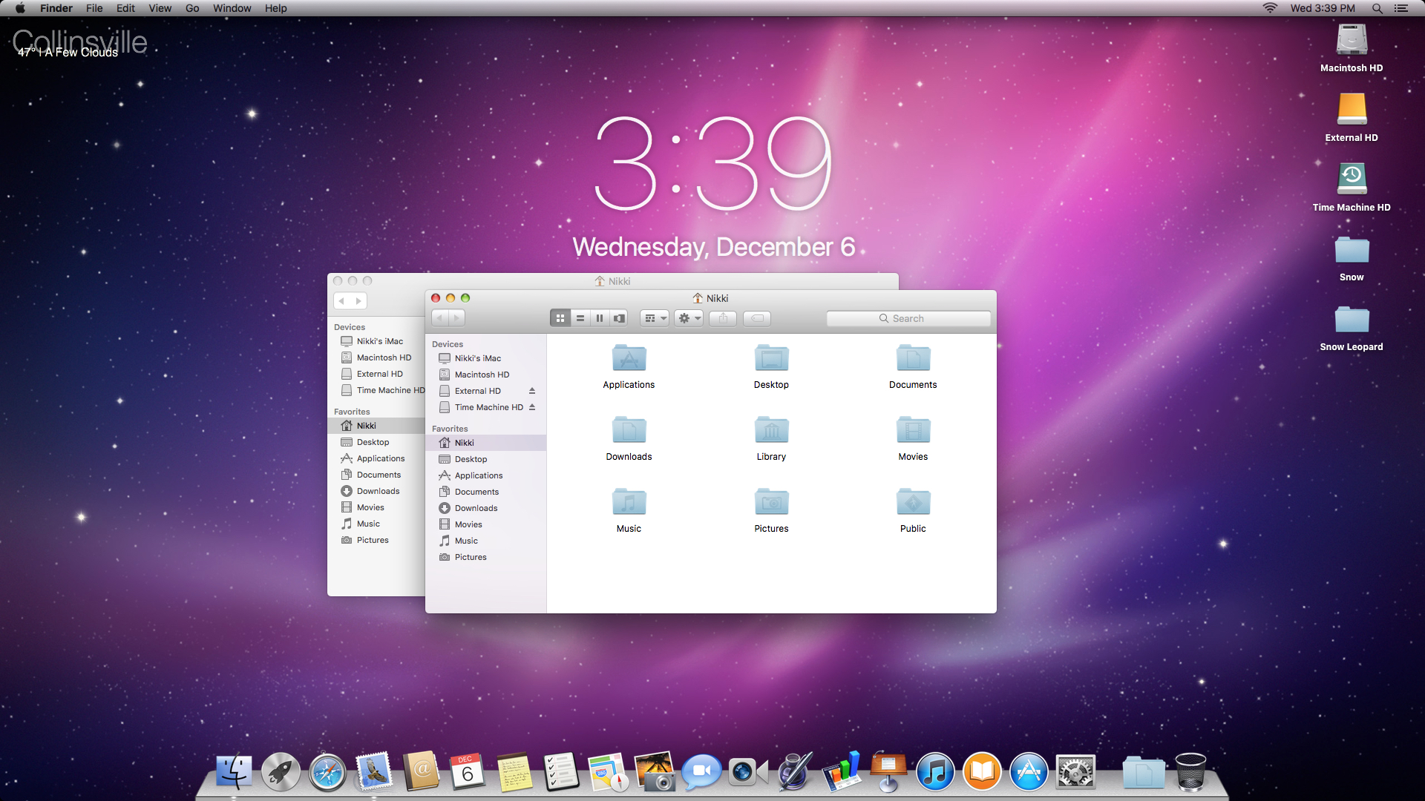Select Downloads in front window sidebar
The height and width of the screenshot is (801, 1425).
(x=486, y=508)
